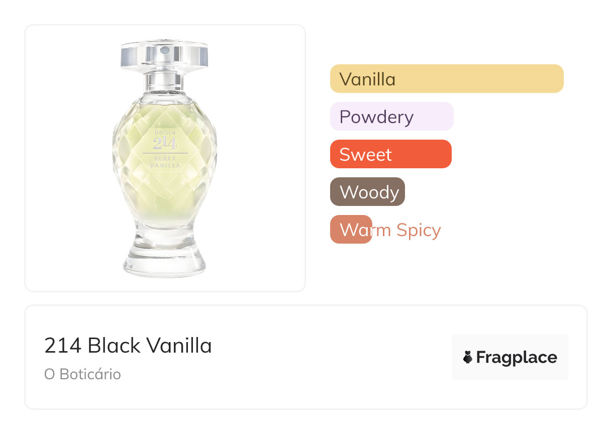Choose the Sweet accord bar
This screenshot has height=434, width=612.
(390, 154)
